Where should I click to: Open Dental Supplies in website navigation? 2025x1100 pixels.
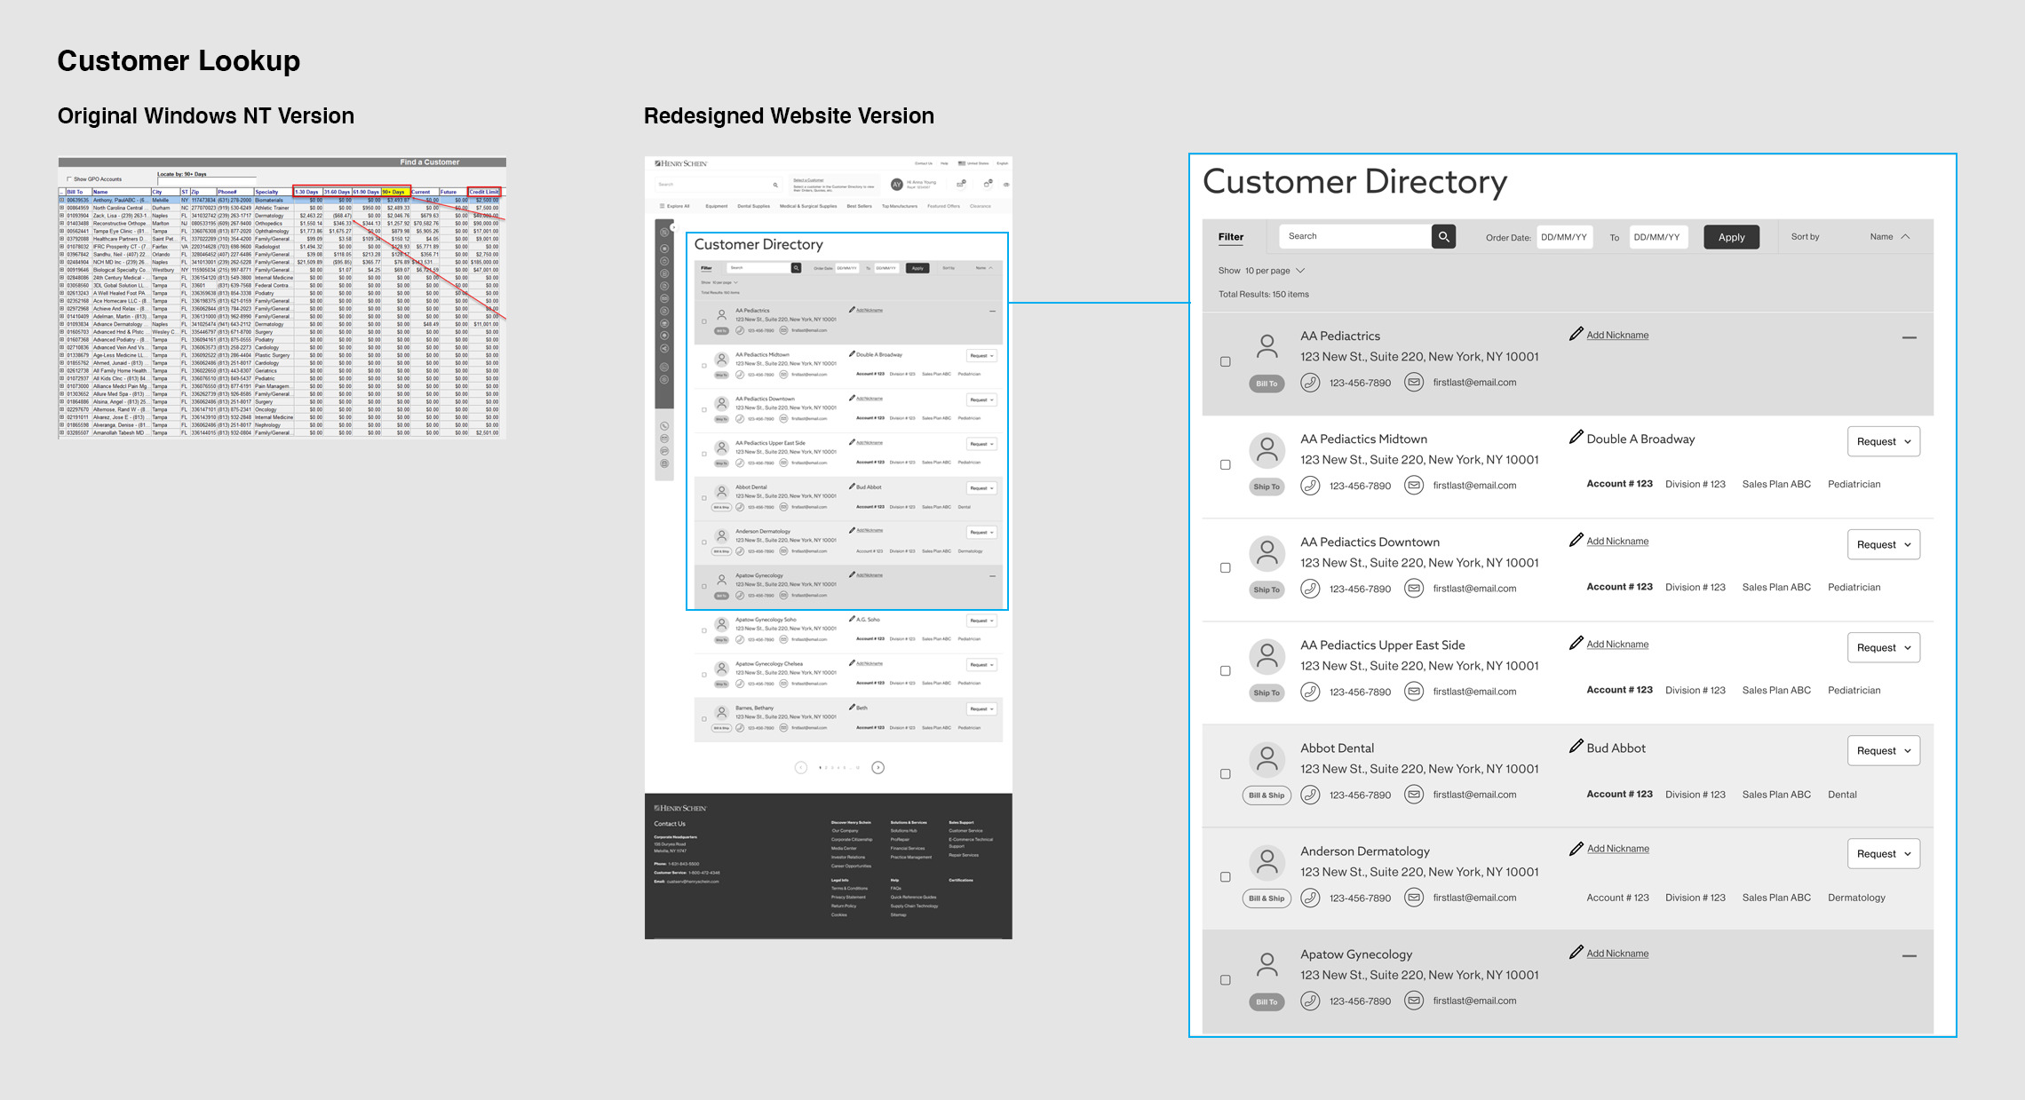[x=754, y=206]
